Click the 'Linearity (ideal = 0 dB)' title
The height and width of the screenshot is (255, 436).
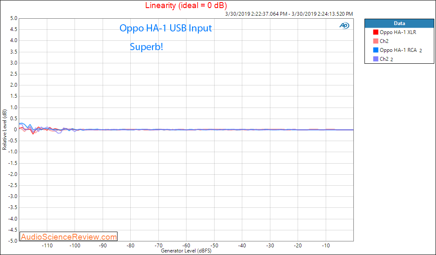tap(186, 5)
